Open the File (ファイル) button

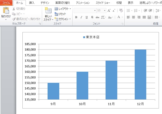point(6,3)
